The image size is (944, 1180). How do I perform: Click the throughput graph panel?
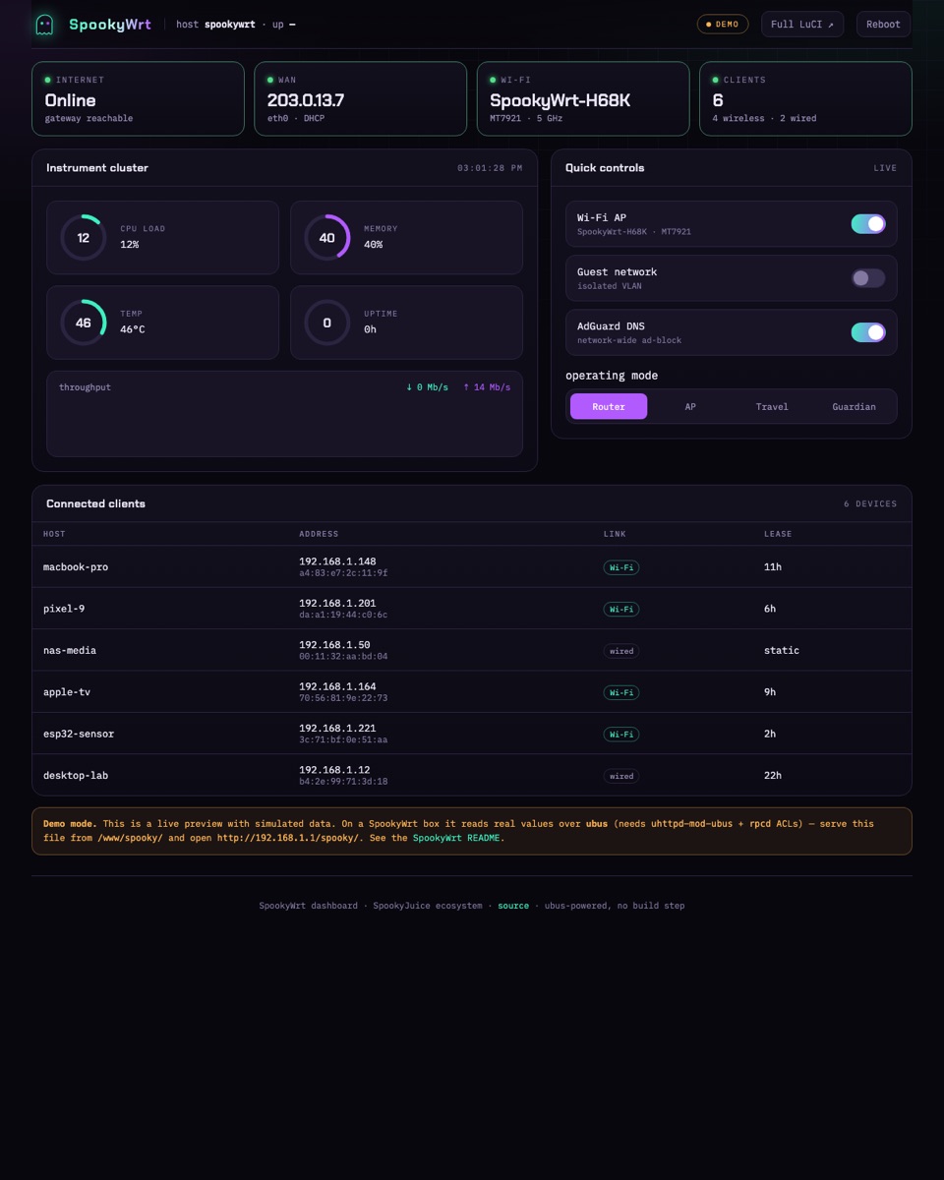click(x=284, y=414)
